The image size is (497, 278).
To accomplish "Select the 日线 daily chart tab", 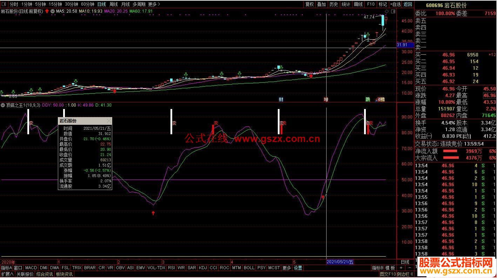I will point(102,4).
